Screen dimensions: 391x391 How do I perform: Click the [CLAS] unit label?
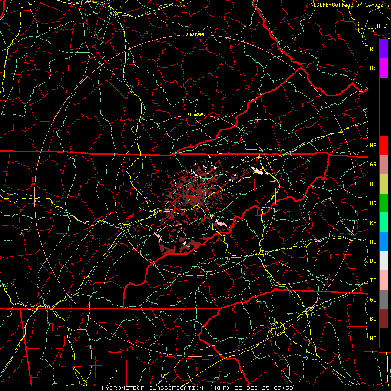[x=368, y=30]
